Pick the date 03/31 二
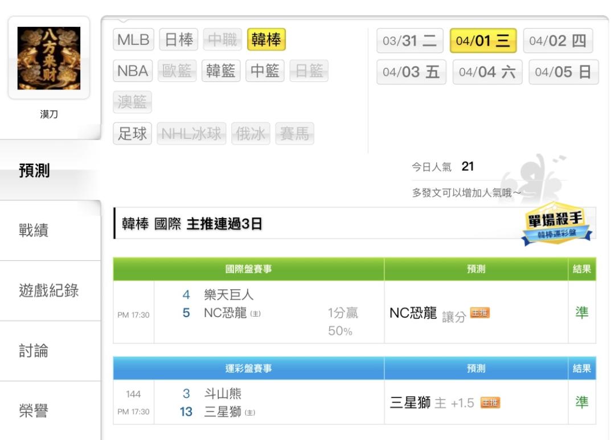 click(409, 41)
